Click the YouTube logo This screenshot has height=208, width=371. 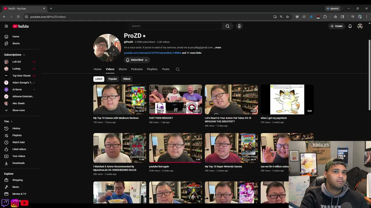click(x=21, y=26)
